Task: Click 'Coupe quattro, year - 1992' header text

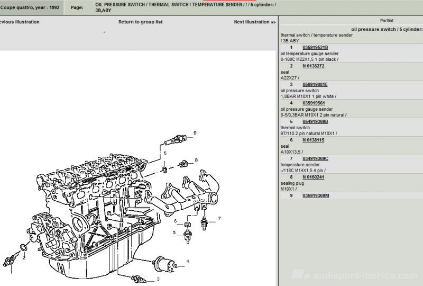Action: [30, 7]
